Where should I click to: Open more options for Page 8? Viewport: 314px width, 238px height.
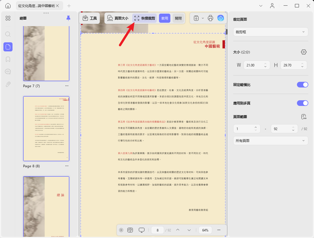click(67, 166)
